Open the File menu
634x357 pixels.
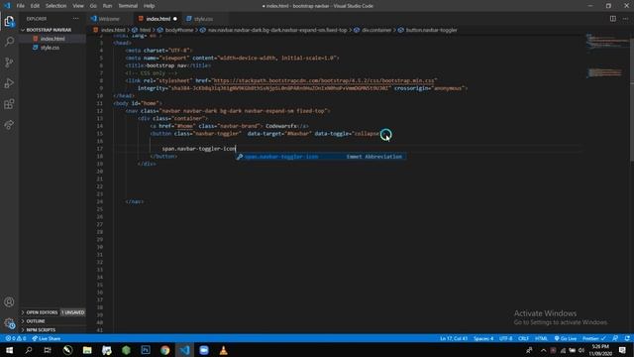coord(20,6)
